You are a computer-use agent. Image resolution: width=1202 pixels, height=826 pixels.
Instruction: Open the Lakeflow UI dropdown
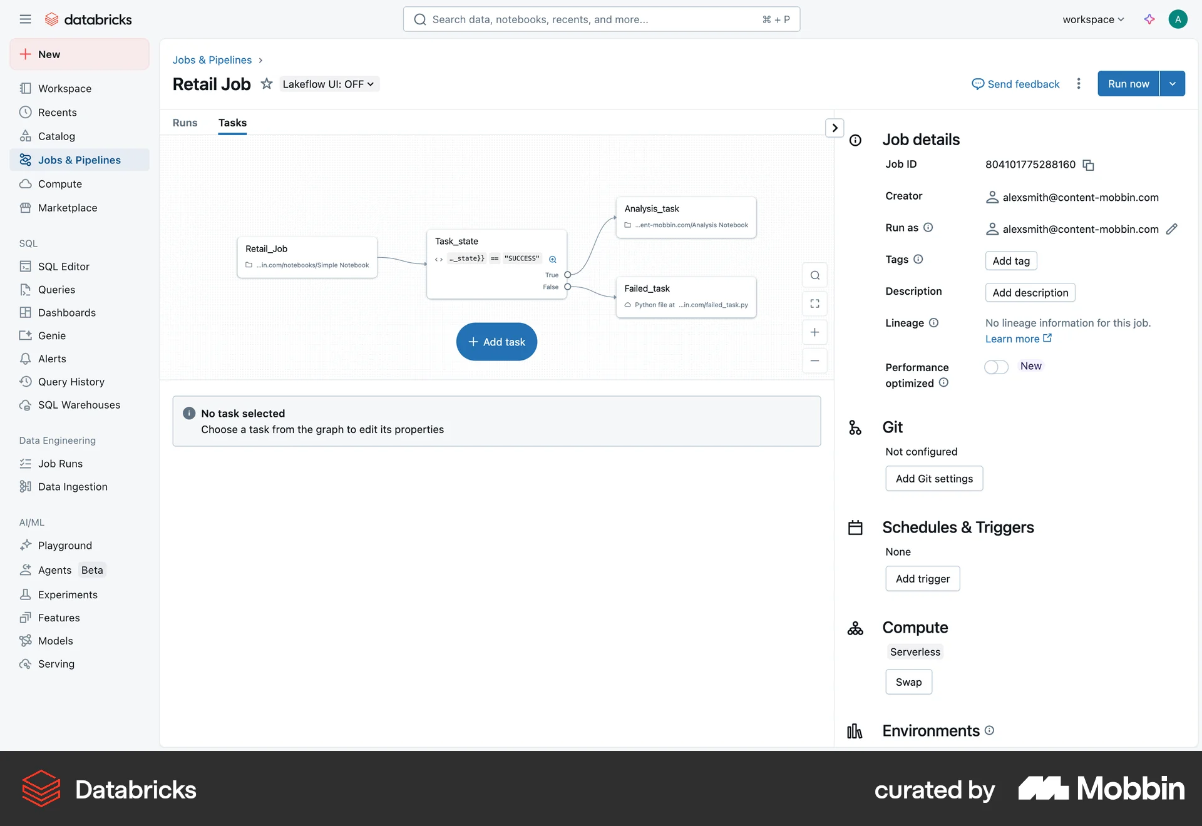point(329,83)
